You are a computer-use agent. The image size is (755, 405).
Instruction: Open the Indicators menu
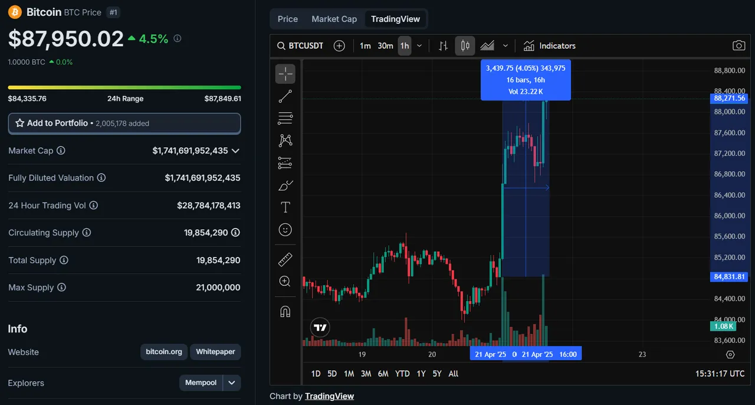550,45
